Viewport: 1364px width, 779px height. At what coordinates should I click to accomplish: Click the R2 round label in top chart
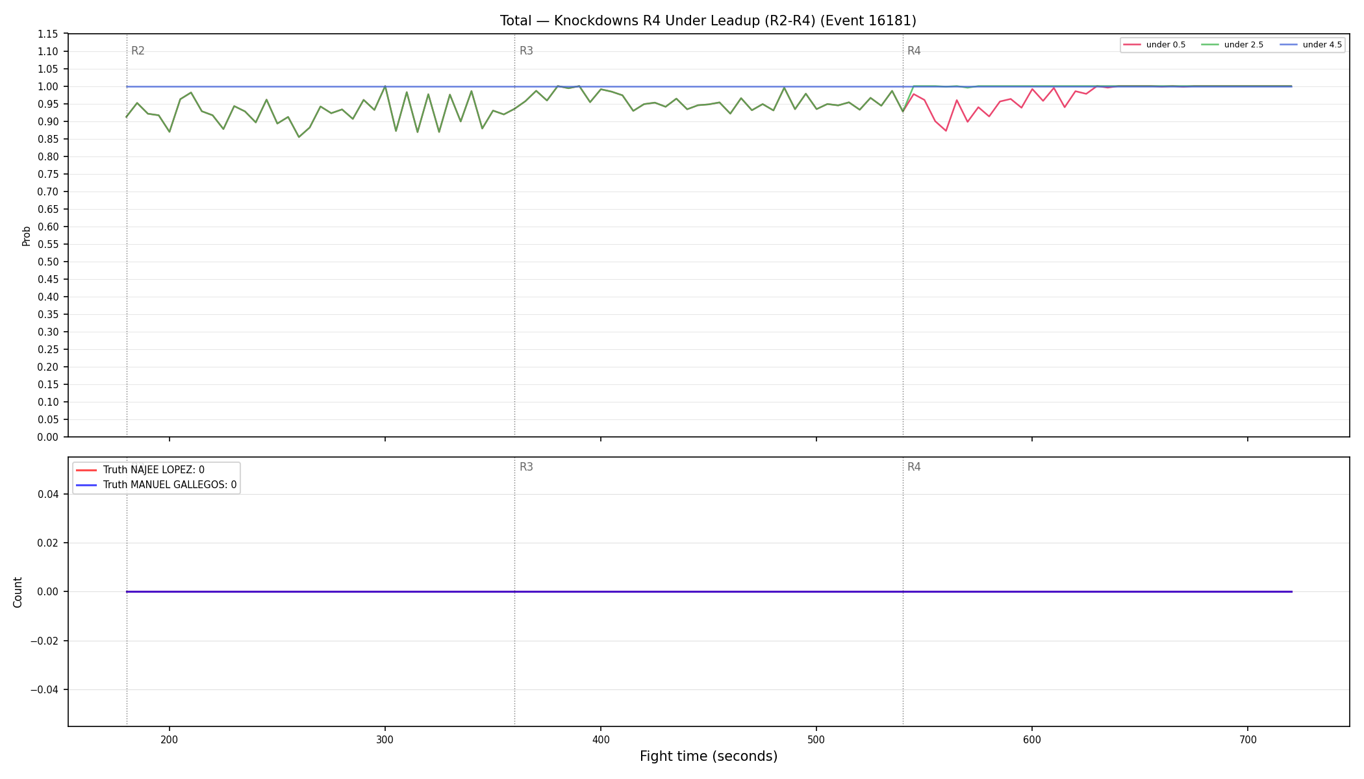(x=138, y=51)
